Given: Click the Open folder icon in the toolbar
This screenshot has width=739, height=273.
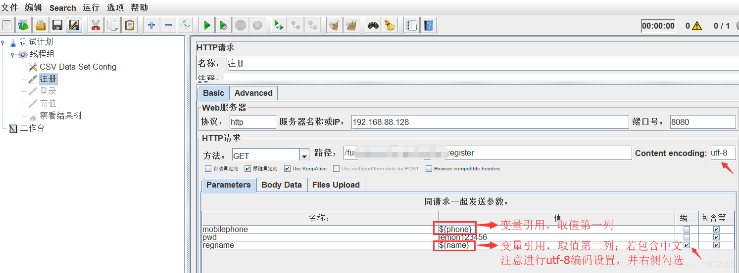Looking at the screenshot, I should coord(41,25).
